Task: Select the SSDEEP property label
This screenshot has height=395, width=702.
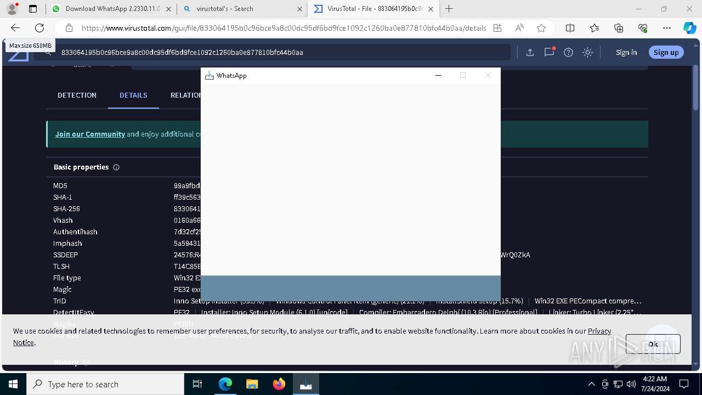Action: coord(65,255)
